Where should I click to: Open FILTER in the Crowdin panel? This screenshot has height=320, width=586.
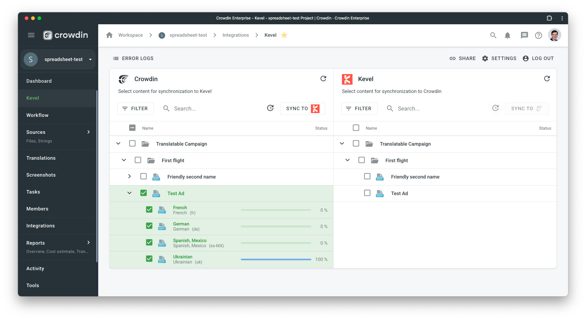[x=136, y=109]
